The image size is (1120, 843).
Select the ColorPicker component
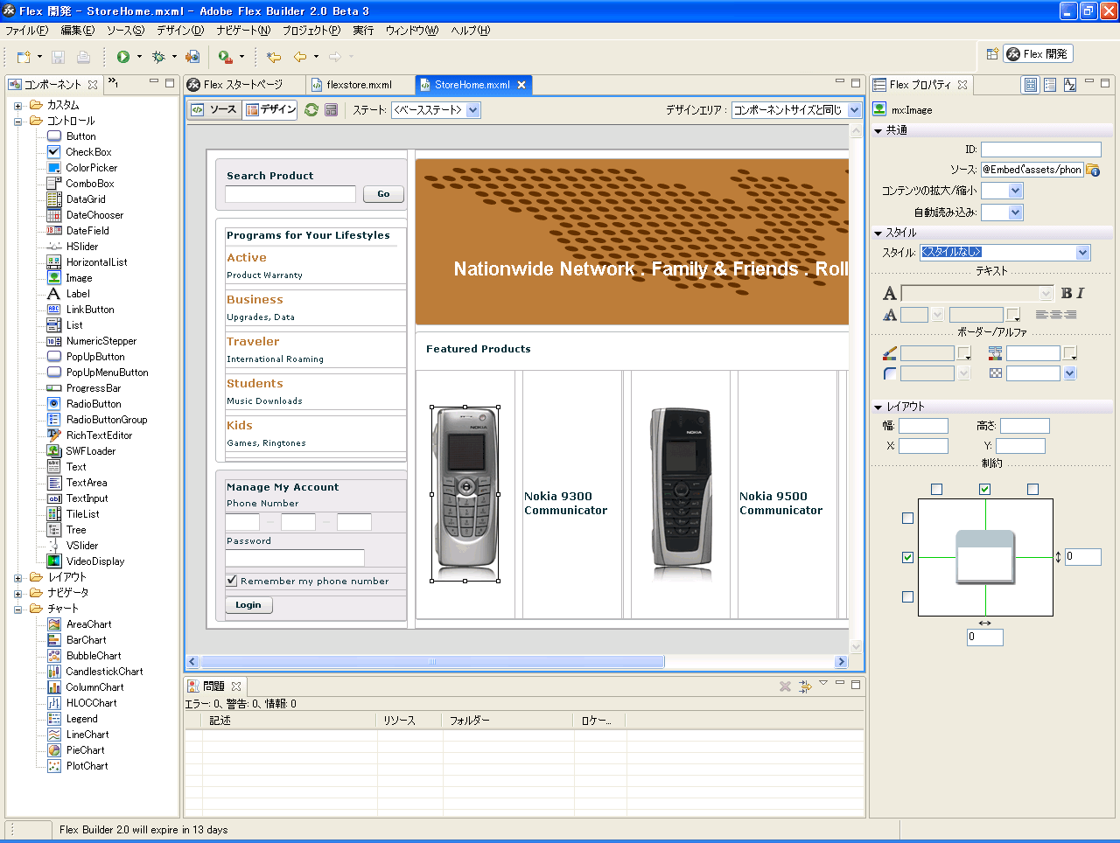(92, 168)
